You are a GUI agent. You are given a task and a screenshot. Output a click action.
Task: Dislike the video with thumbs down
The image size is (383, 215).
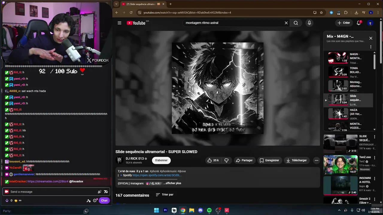(227, 160)
